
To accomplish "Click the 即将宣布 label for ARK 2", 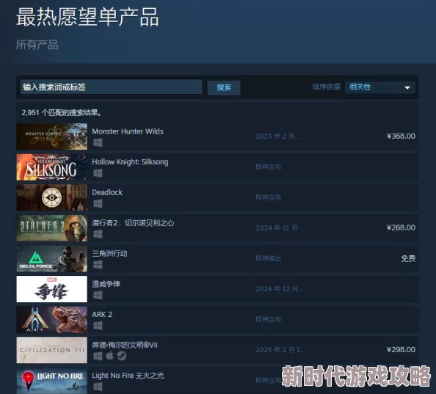I will coord(269,320).
